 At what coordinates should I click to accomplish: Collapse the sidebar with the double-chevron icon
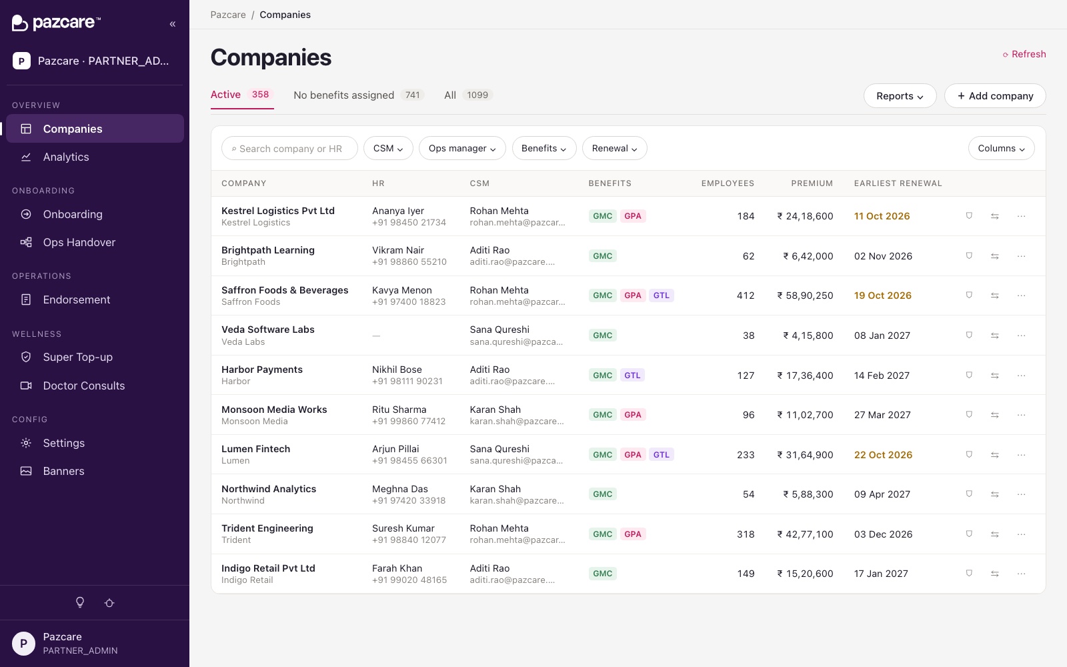tap(173, 24)
